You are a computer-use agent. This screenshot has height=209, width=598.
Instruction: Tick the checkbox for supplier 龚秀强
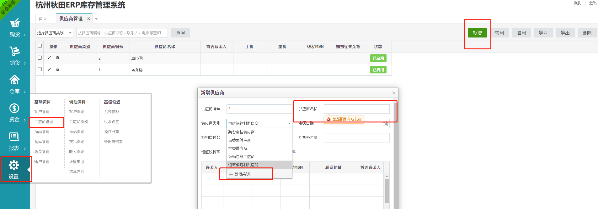40,69
